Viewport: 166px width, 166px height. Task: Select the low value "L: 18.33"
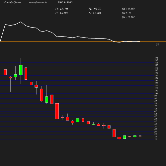[x=95, y=13]
